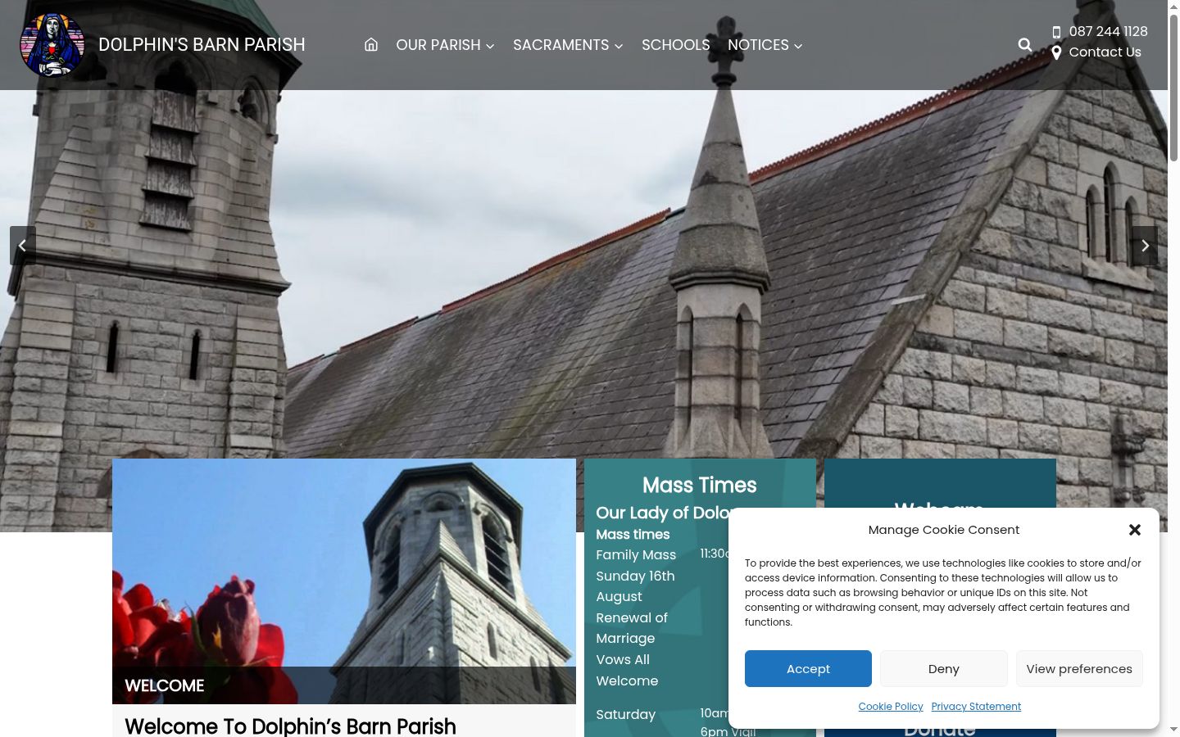Open View preferences for cookies
1180x737 pixels.
click(1079, 669)
